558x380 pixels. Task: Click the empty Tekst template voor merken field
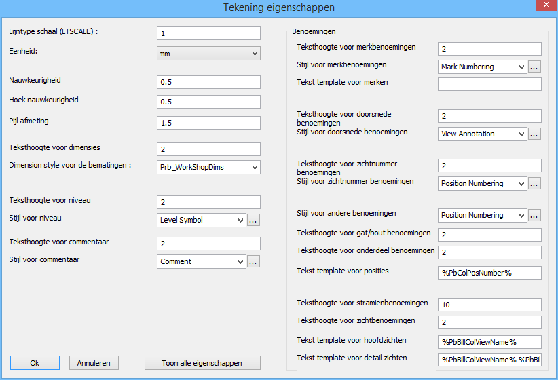489,84
